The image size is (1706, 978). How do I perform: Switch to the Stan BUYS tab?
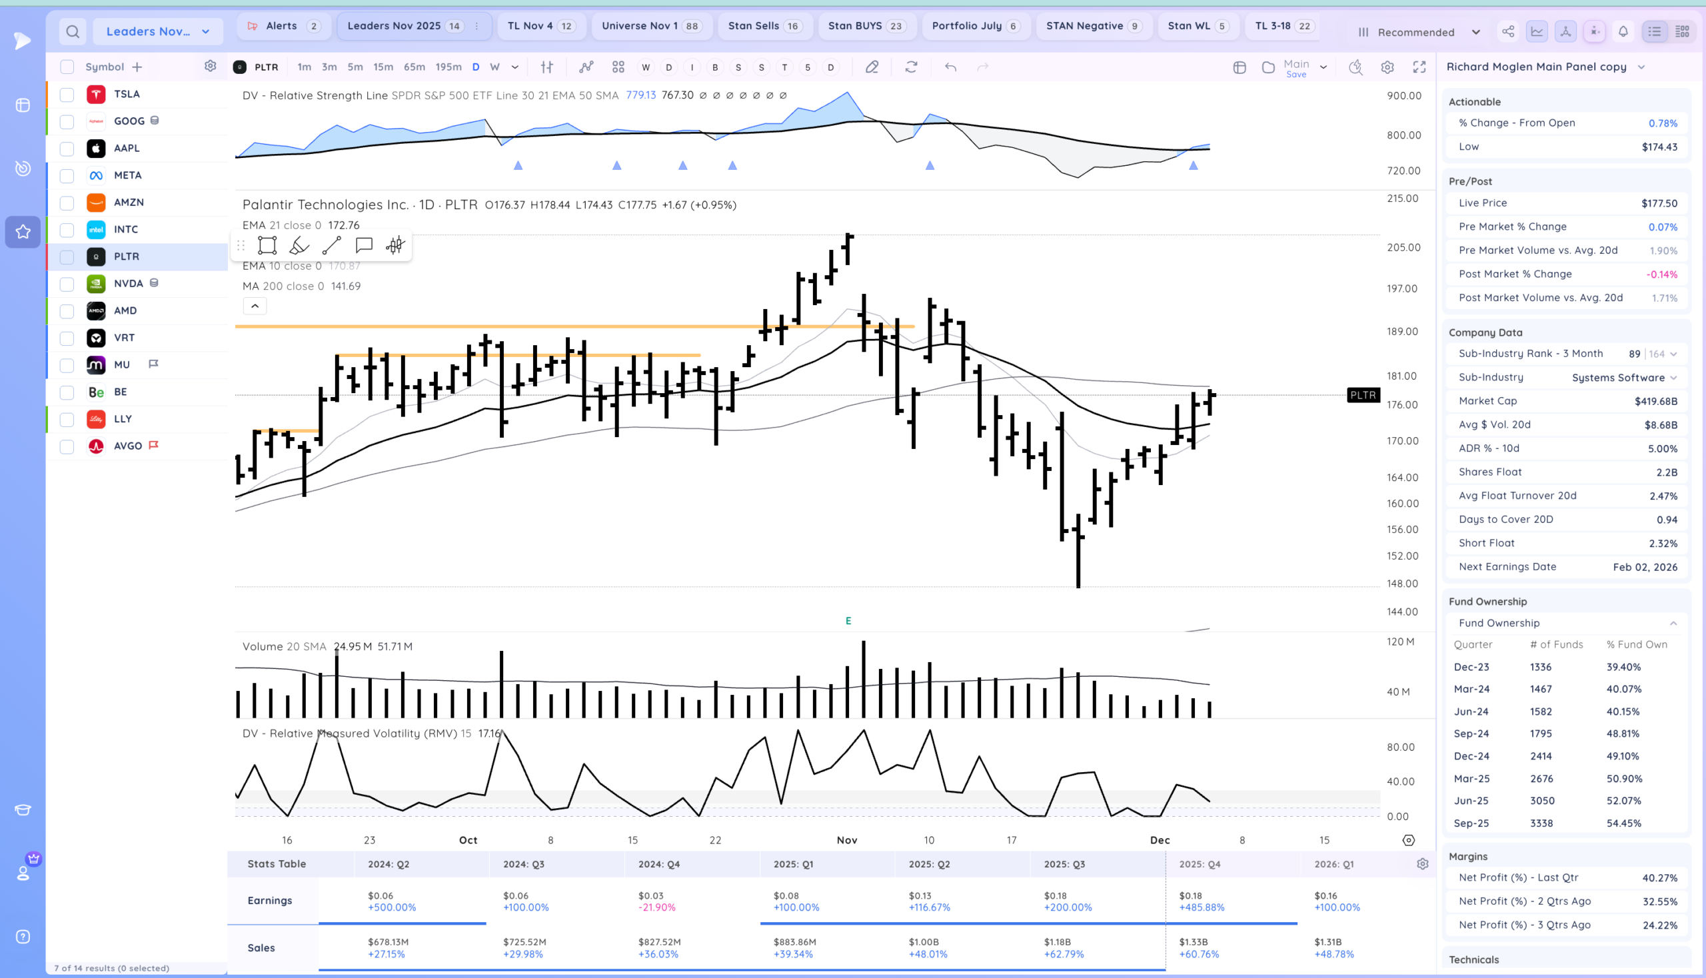pos(866,26)
